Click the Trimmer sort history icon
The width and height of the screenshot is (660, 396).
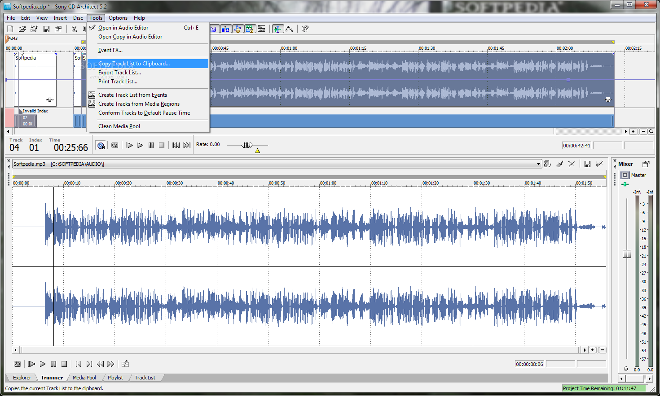(547, 164)
